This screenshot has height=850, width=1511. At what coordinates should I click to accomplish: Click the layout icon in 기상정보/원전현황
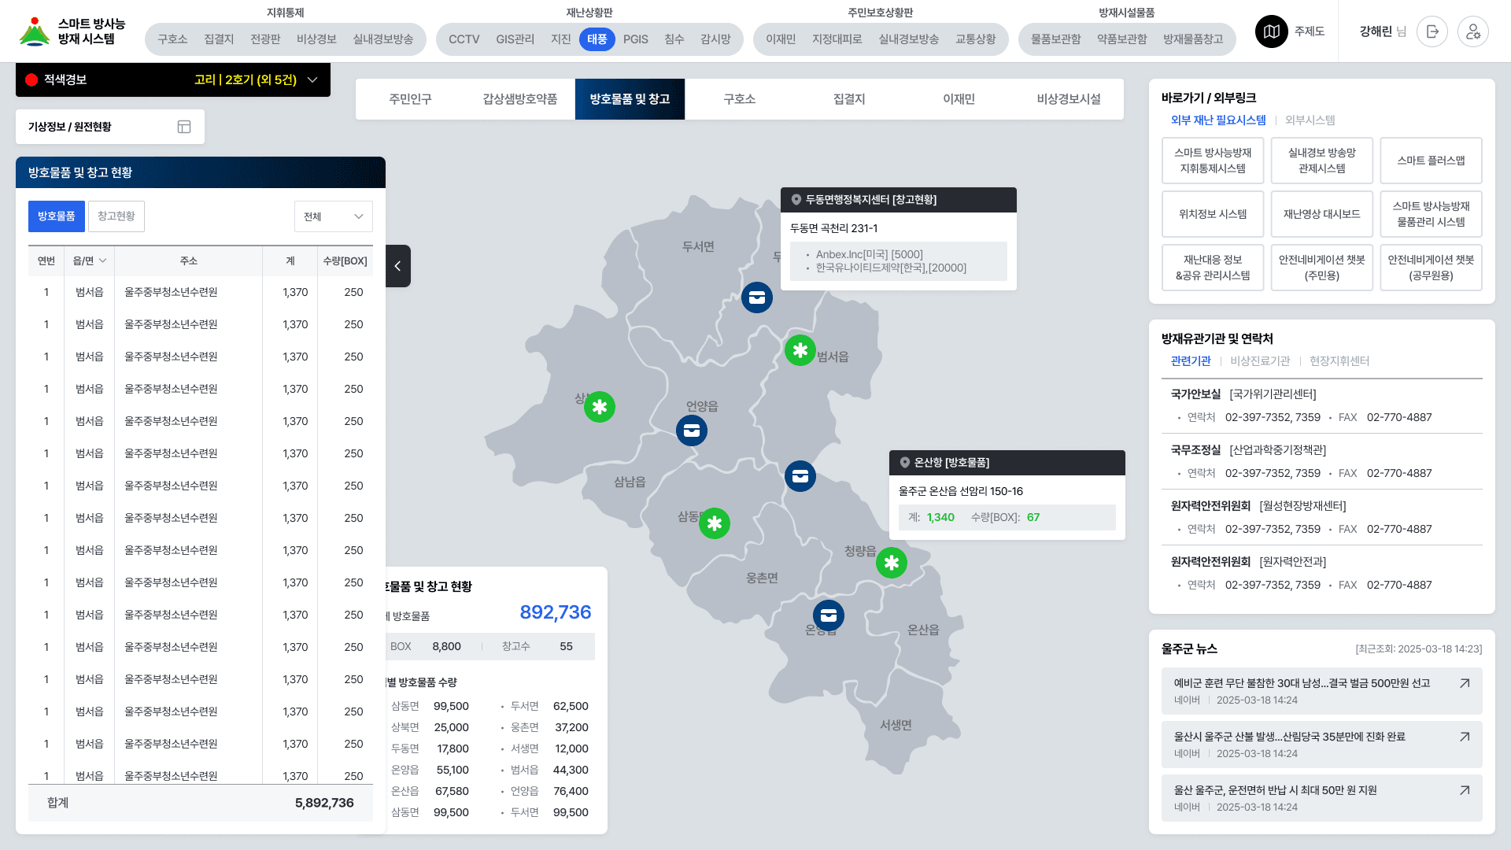184,127
